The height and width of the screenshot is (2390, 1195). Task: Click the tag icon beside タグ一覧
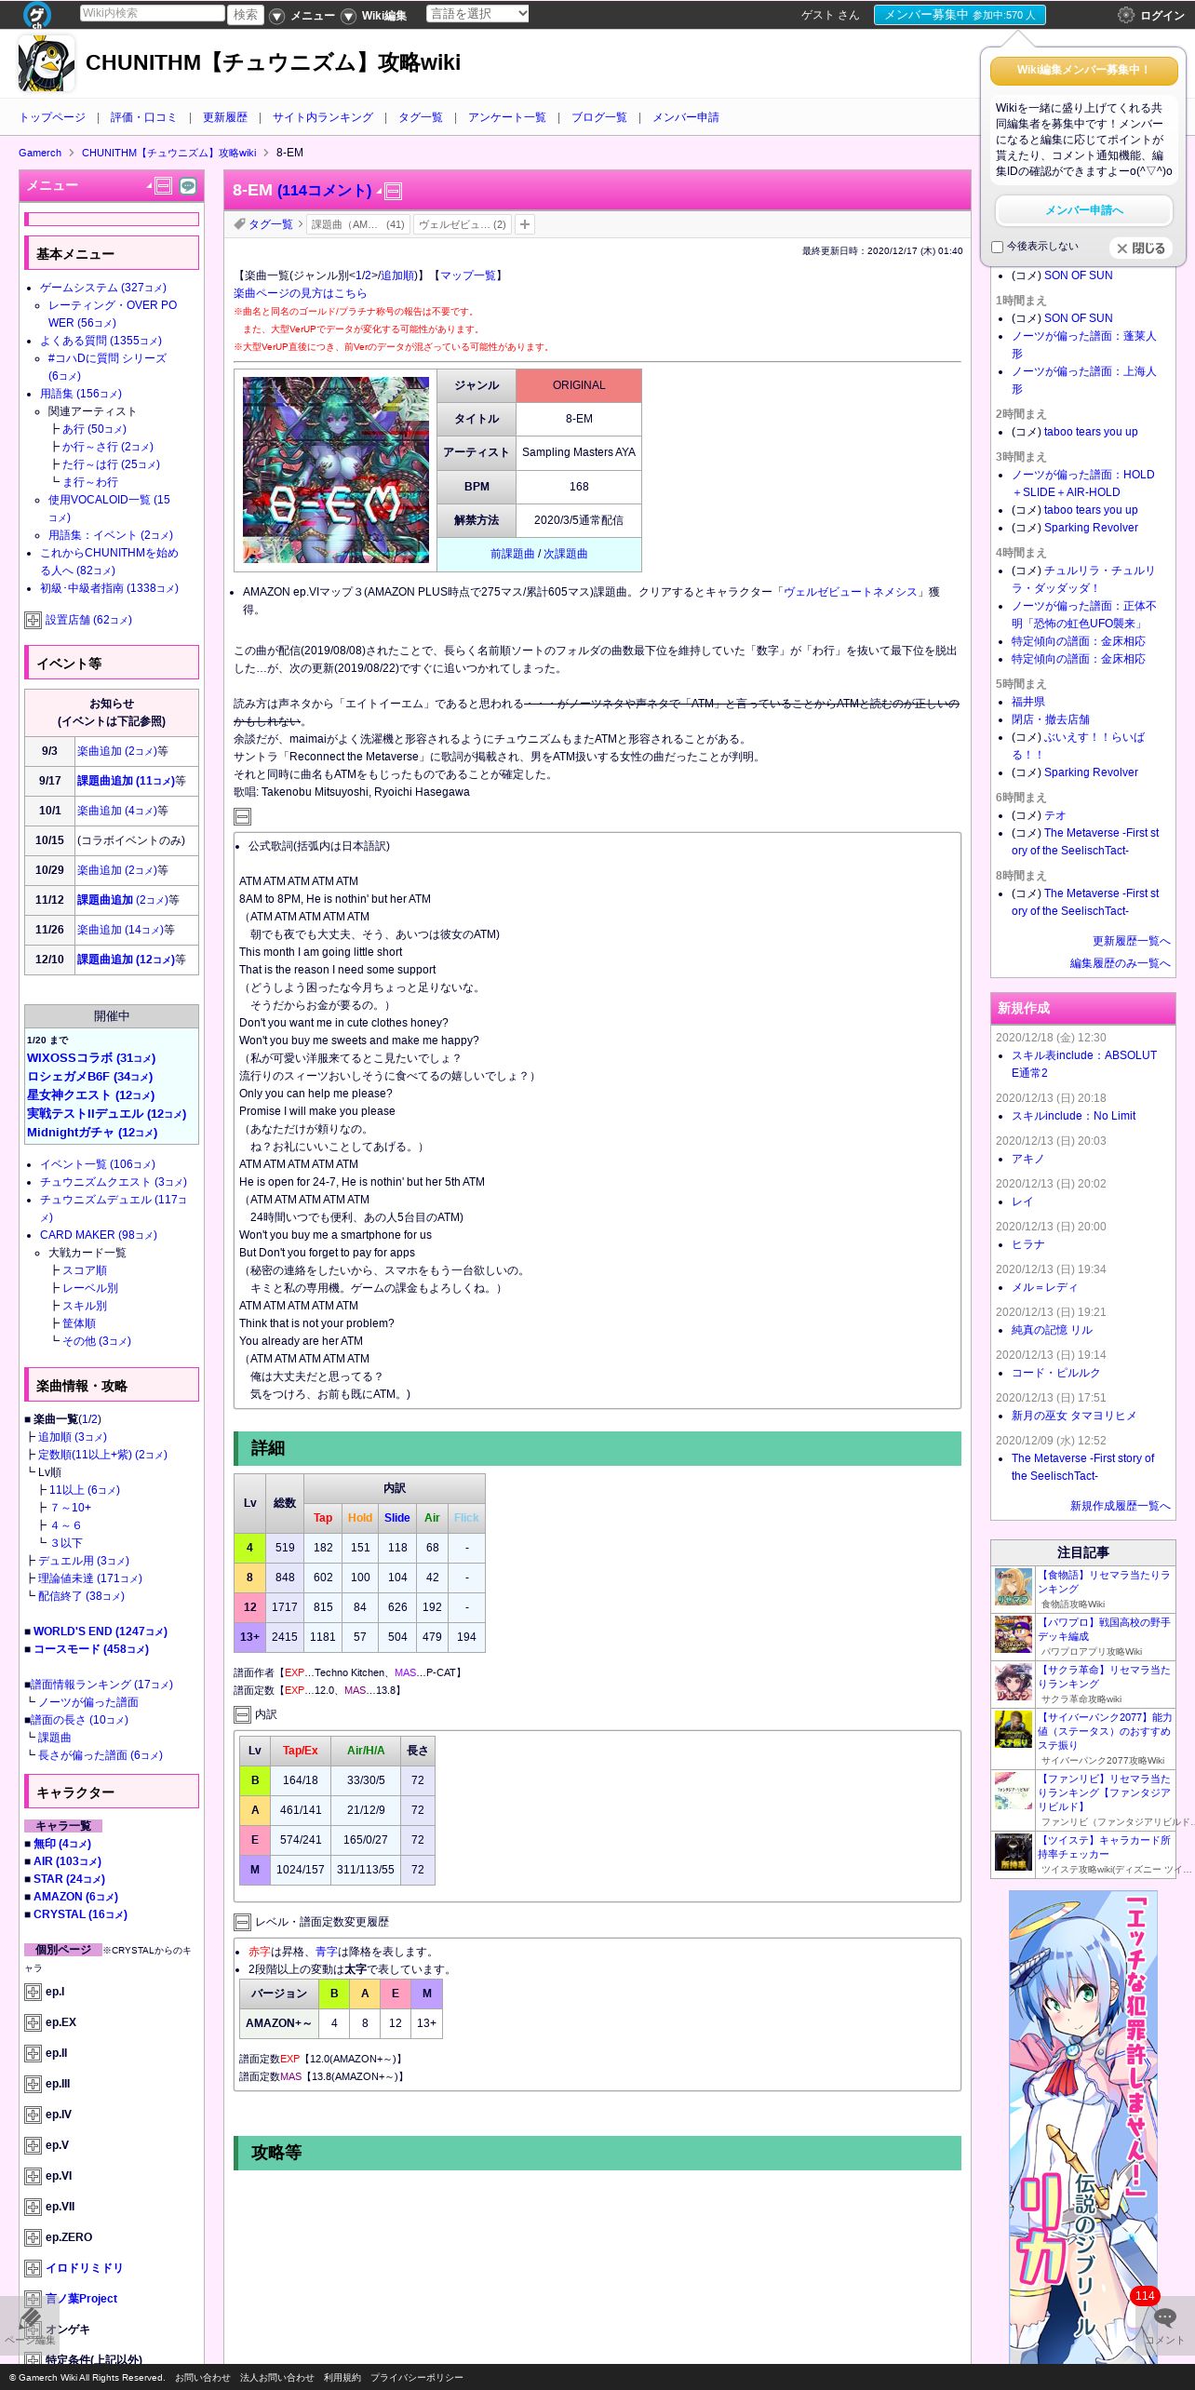(x=239, y=224)
